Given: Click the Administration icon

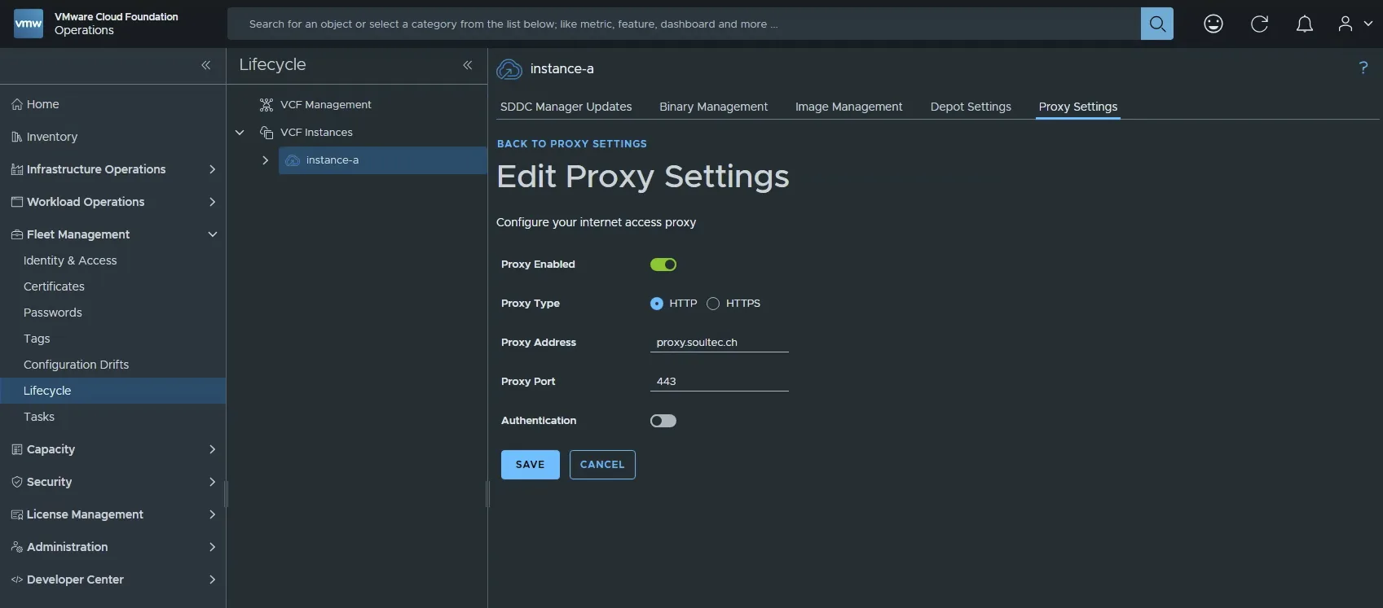Looking at the screenshot, I should coord(17,547).
